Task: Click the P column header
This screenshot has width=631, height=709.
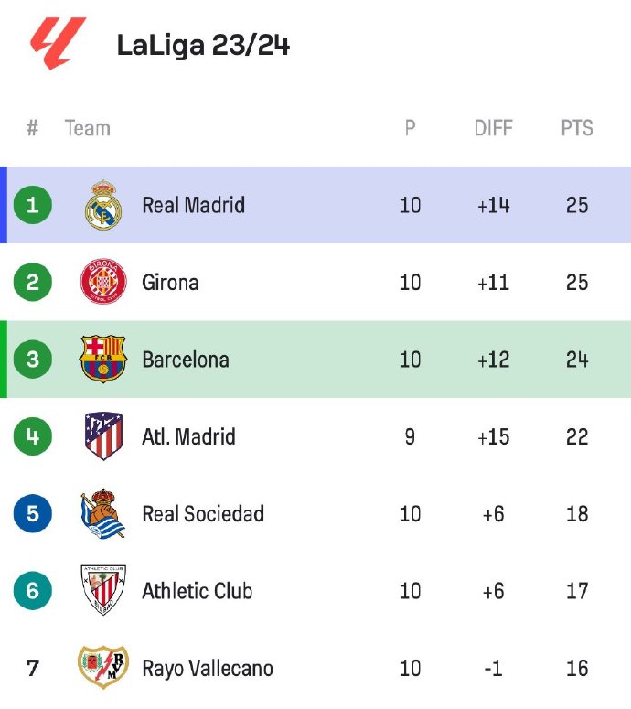Action: (x=410, y=128)
